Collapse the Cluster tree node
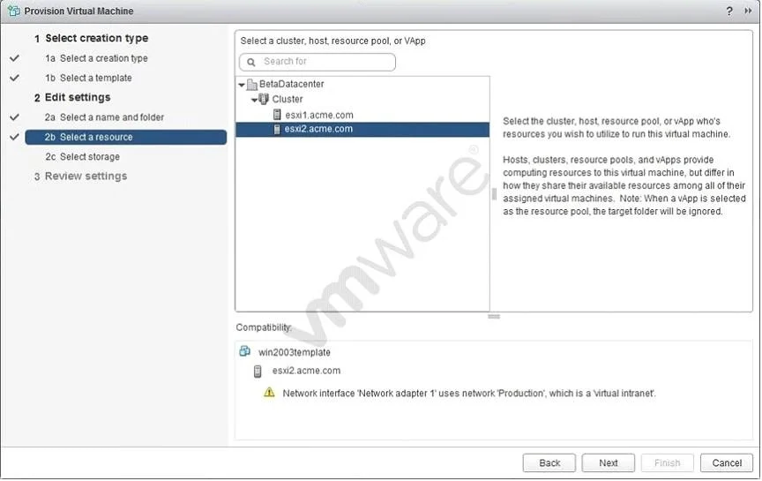 point(254,101)
